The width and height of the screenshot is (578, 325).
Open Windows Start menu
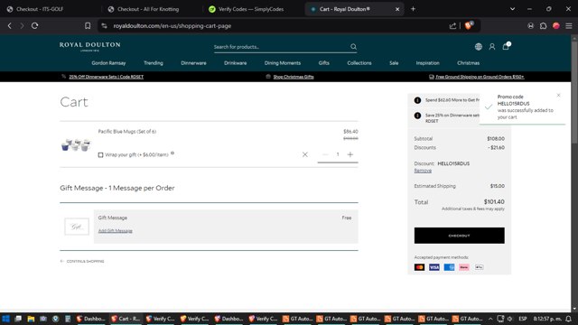(6, 319)
